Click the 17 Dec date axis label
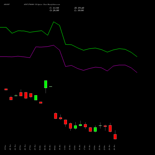 pyautogui.click(x=85, y=148)
